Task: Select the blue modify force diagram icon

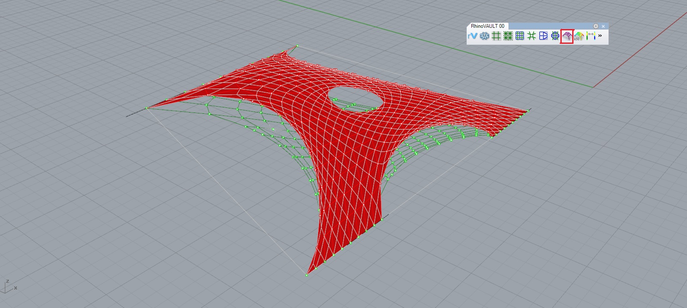Action: coord(544,36)
